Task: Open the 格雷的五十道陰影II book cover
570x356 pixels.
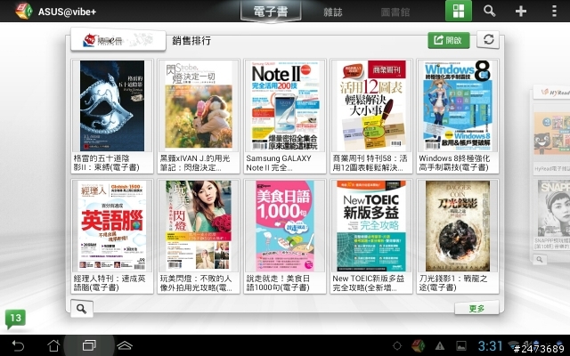Action: click(x=112, y=106)
